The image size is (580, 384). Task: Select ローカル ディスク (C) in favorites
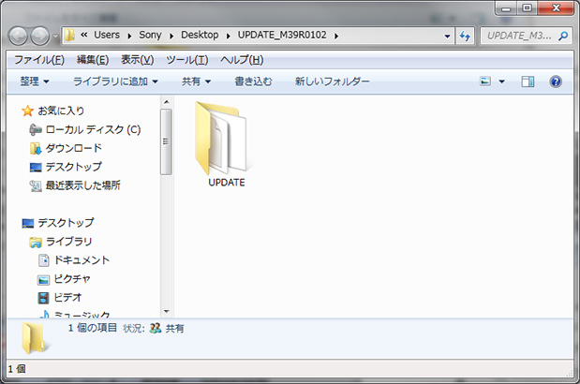(x=92, y=129)
